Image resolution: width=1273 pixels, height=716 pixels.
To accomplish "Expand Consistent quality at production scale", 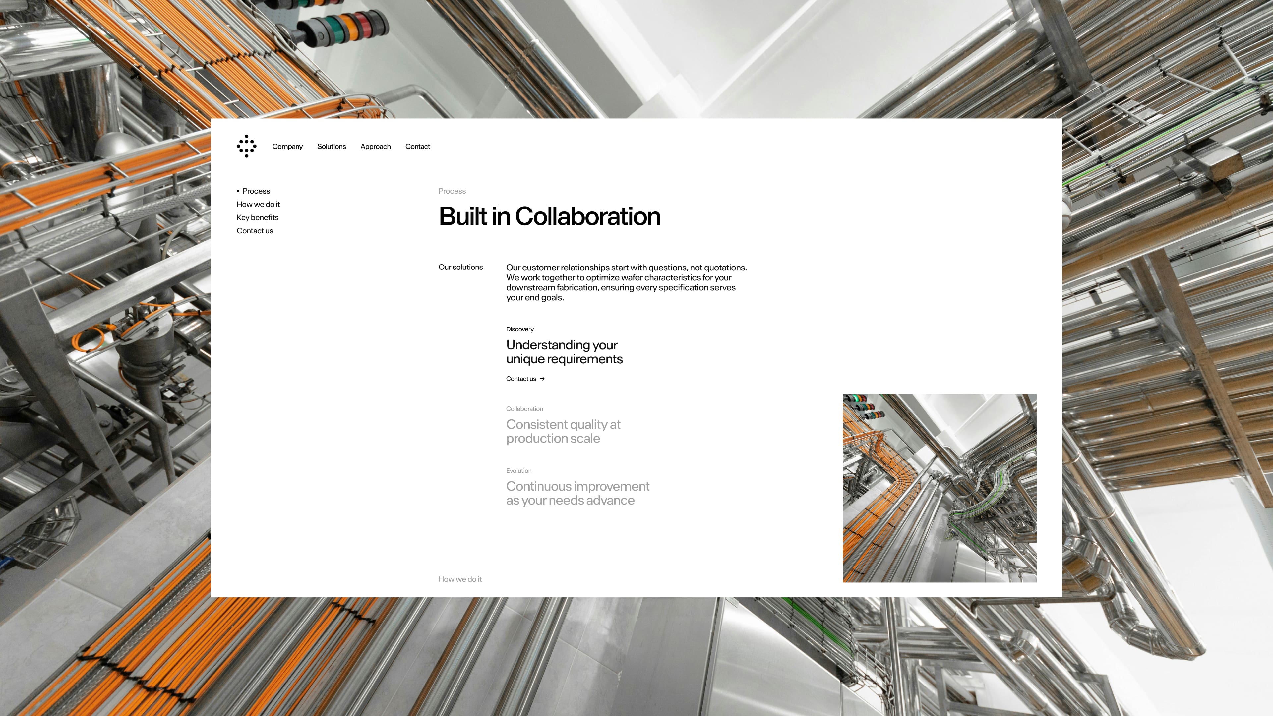I will pyautogui.click(x=563, y=431).
